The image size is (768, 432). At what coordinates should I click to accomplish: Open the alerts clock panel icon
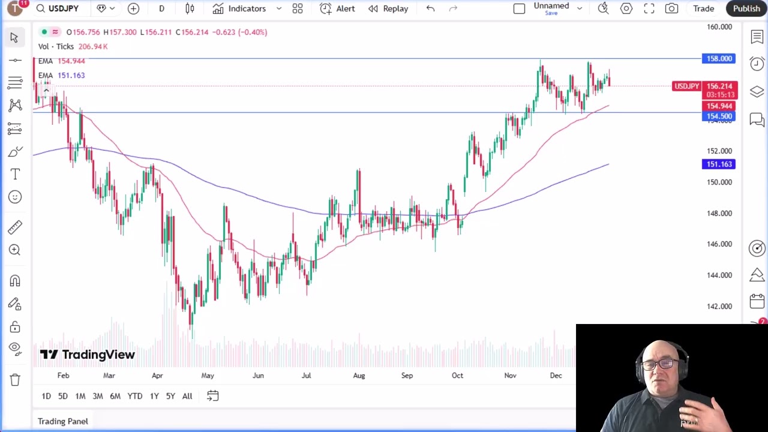[757, 64]
